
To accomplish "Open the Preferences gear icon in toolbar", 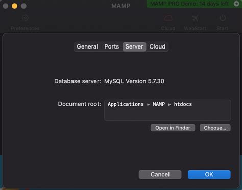I will (x=25, y=18).
